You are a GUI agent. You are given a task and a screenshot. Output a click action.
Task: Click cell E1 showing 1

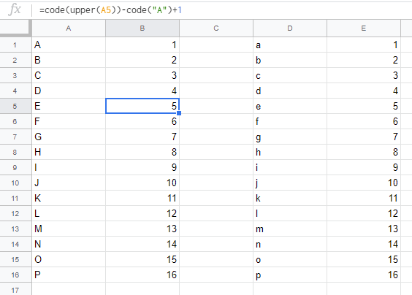pos(364,45)
